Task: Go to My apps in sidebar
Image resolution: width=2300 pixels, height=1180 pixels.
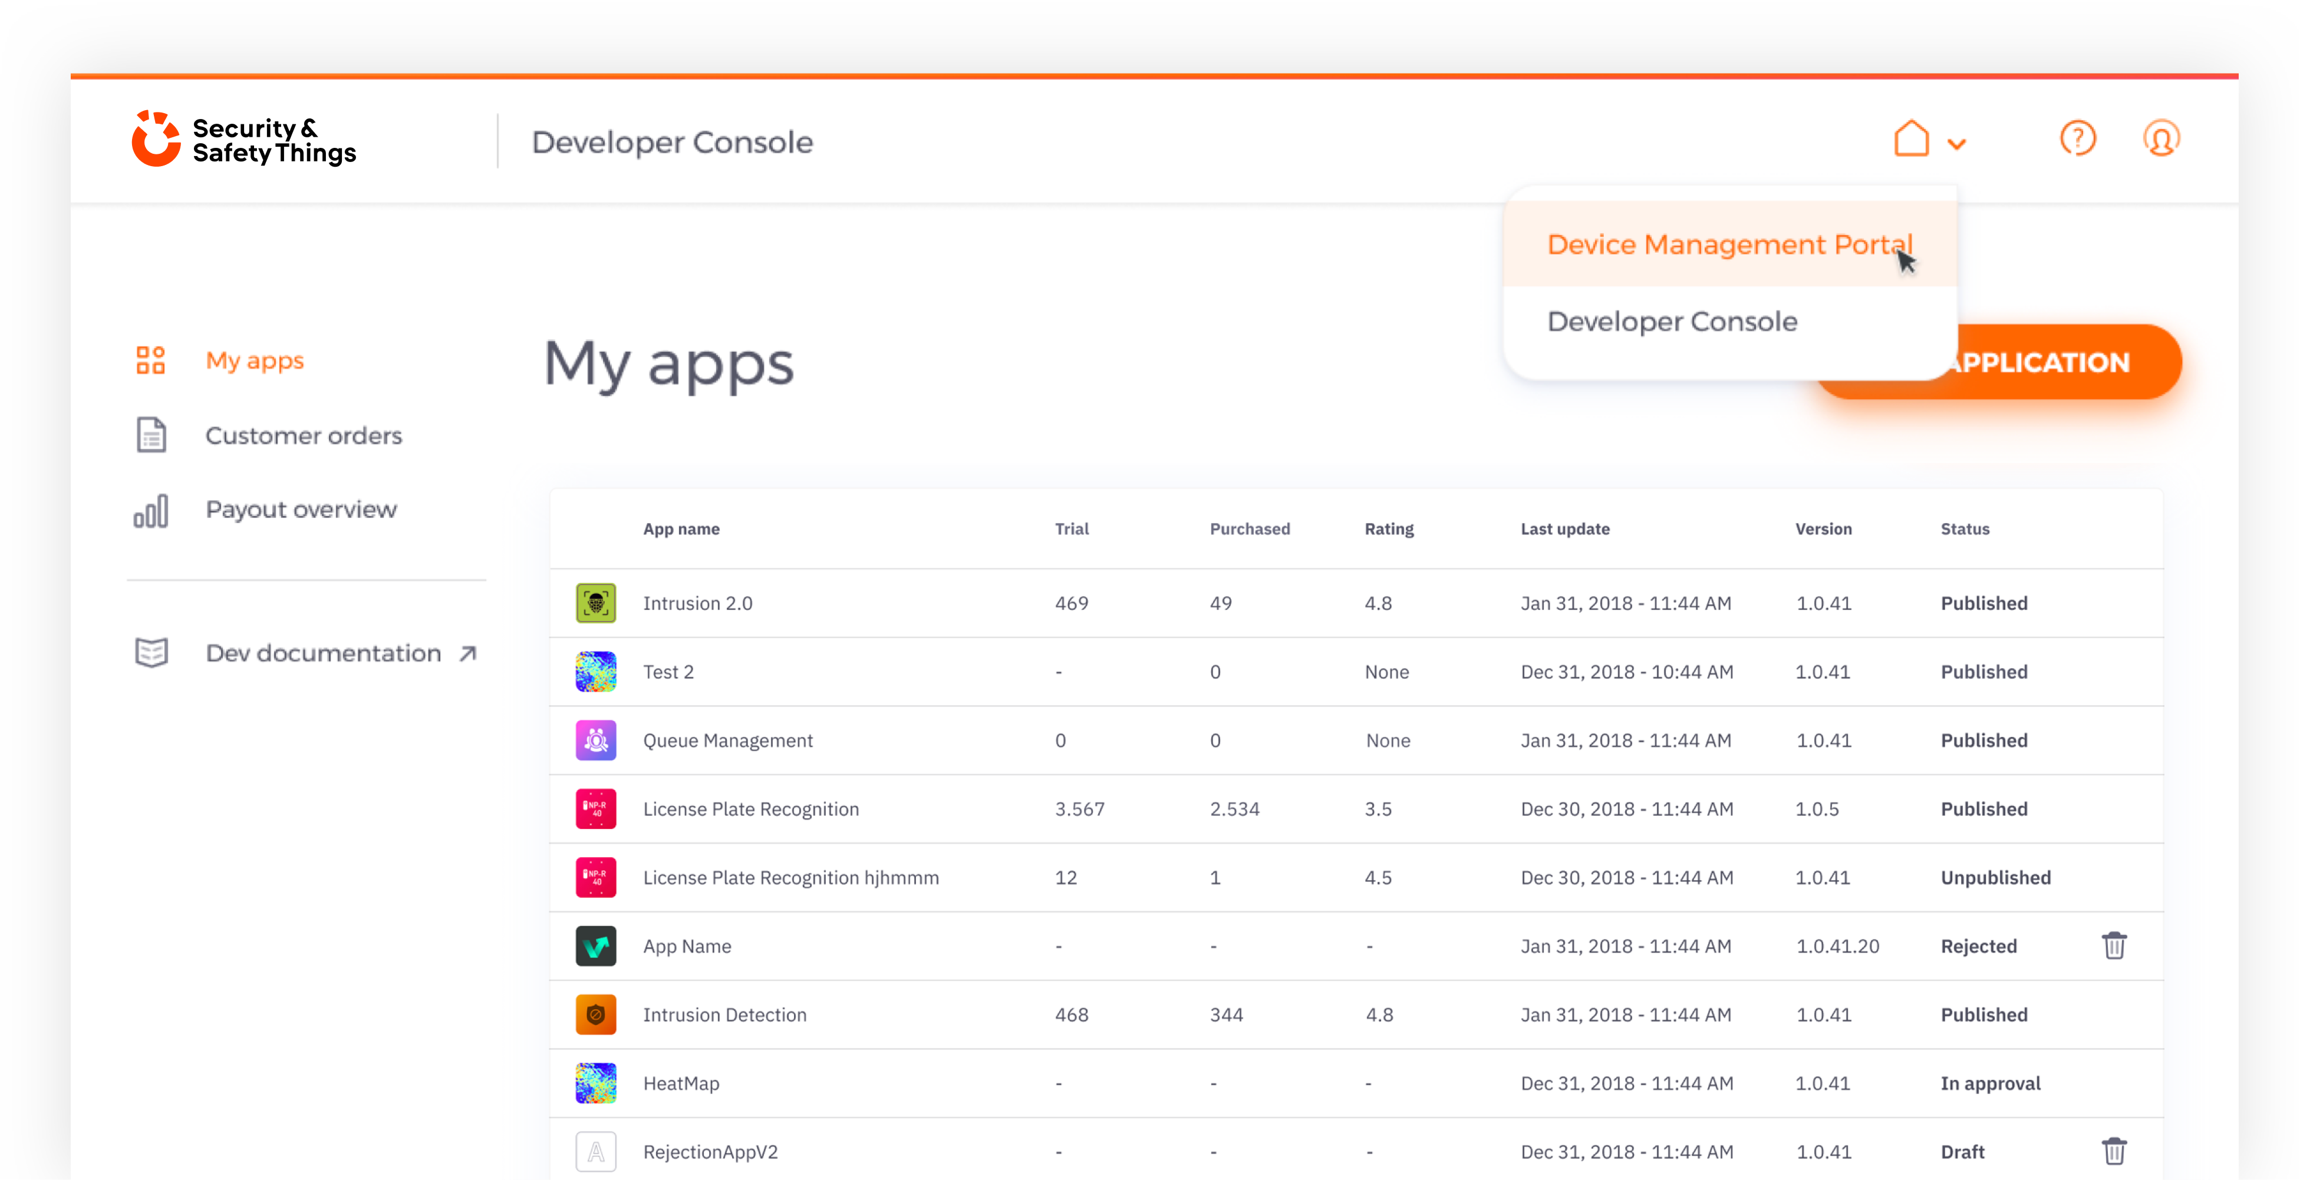Action: 255,361
